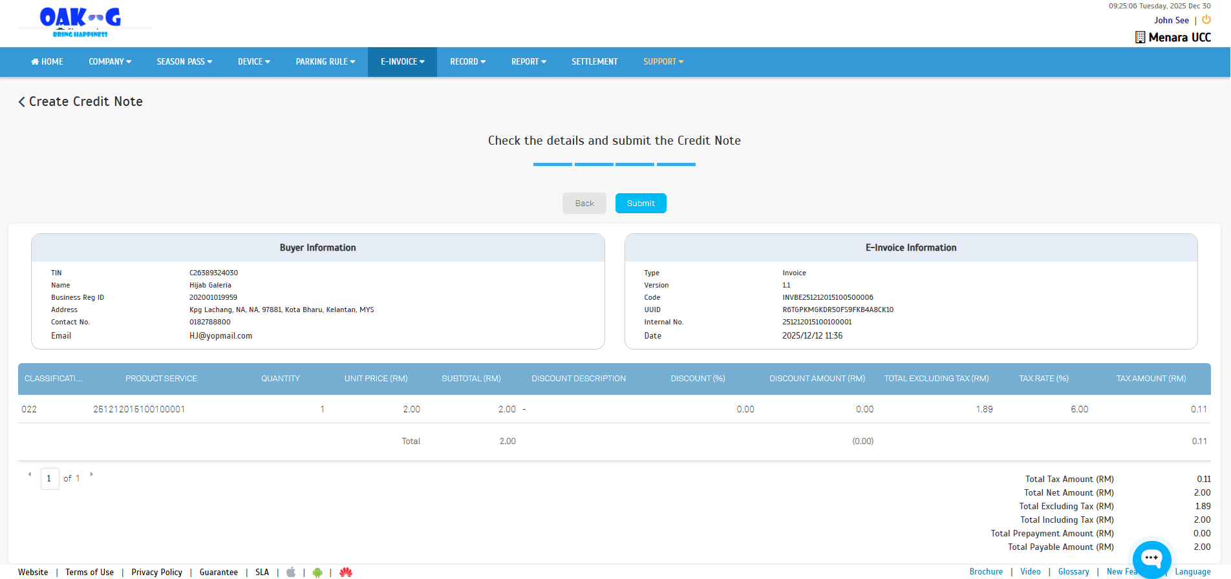Viewport: 1231px width, 579px height.
Task: Open the live chat bubble
Action: pyautogui.click(x=1151, y=558)
